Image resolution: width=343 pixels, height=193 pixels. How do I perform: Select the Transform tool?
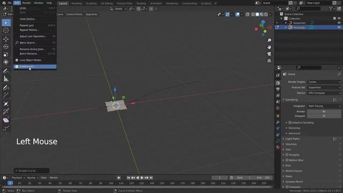[x=6, y=62]
